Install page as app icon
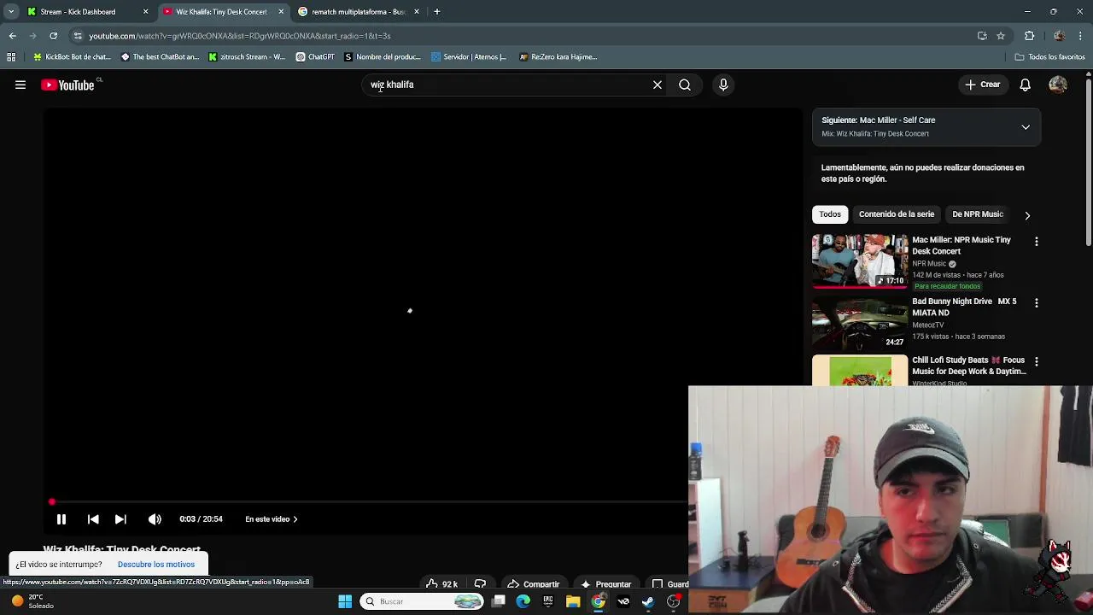1093x615 pixels. pos(982,36)
